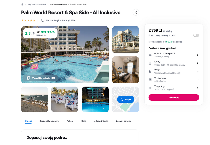The width and height of the screenshot is (210, 145).
Task: Switch to Szczegóły podróży tab
Action: point(49,121)
